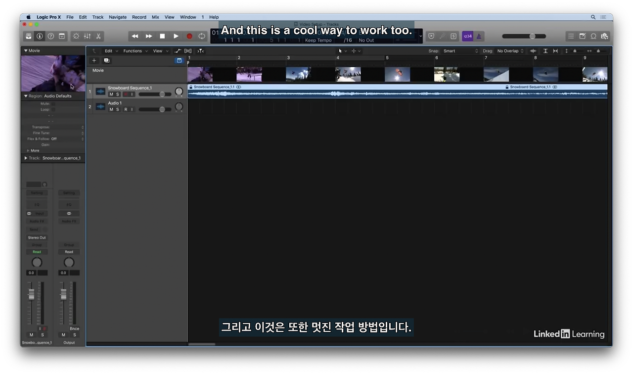Solo the Snowboard Sequence_1 track

pos(118,94)
